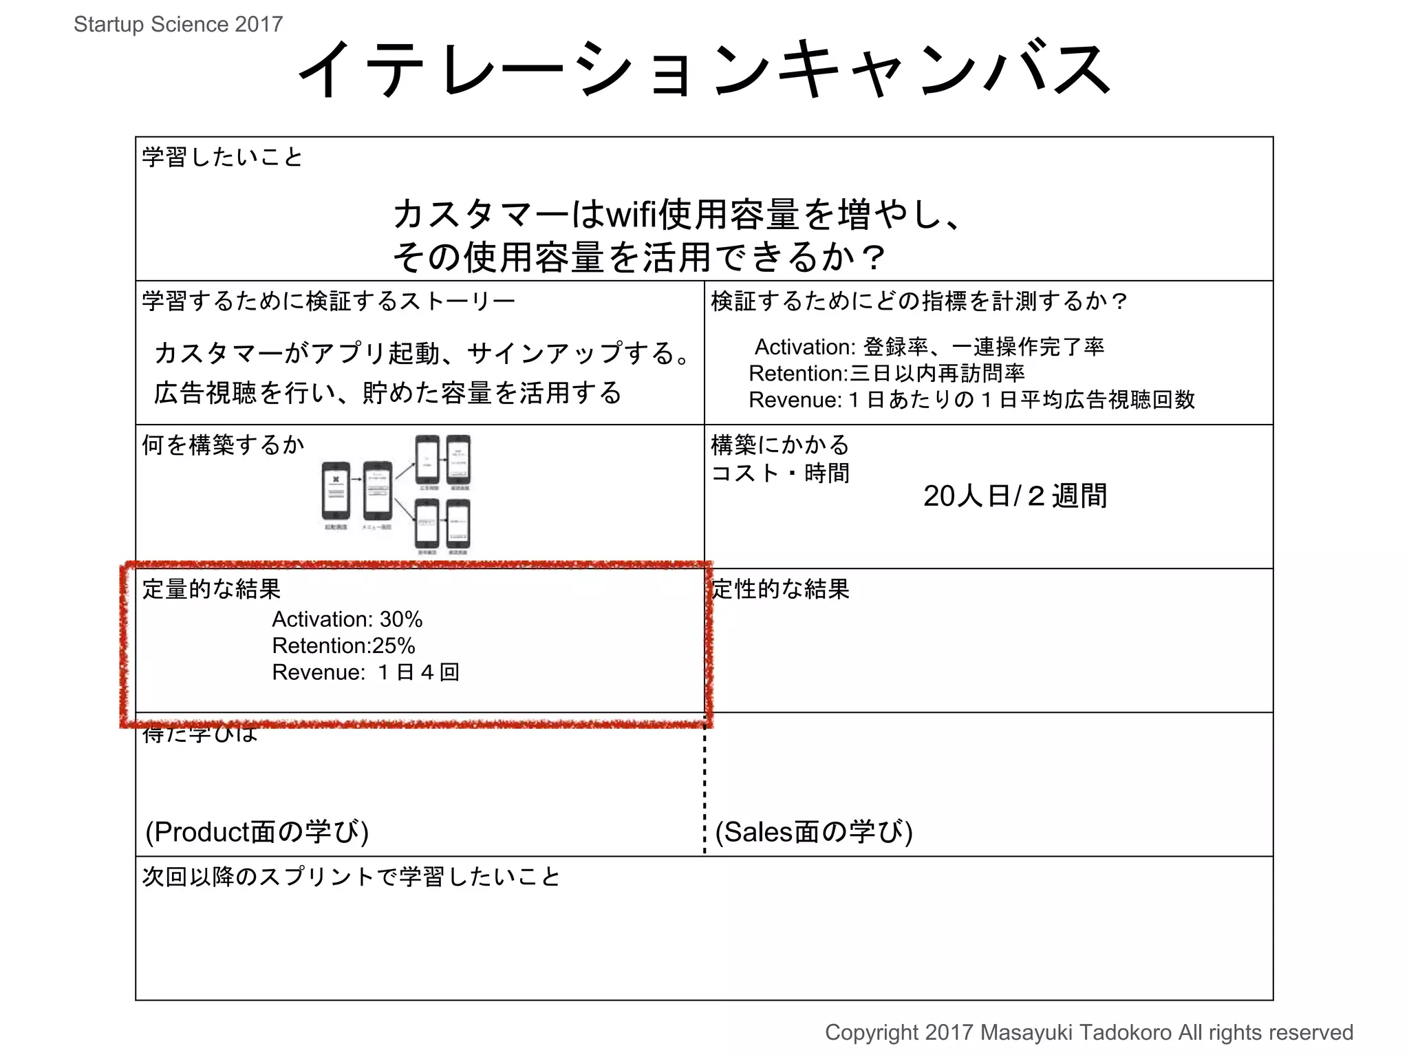Click the '学習するために検証するストーリー' label
Image resolution: width=1409 pixels, height=1057 pixels.
click(x=329, y=301)
